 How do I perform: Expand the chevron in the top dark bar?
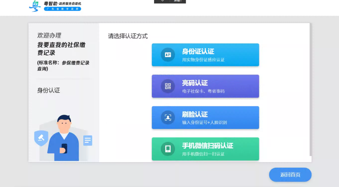(x=162, y=1)
